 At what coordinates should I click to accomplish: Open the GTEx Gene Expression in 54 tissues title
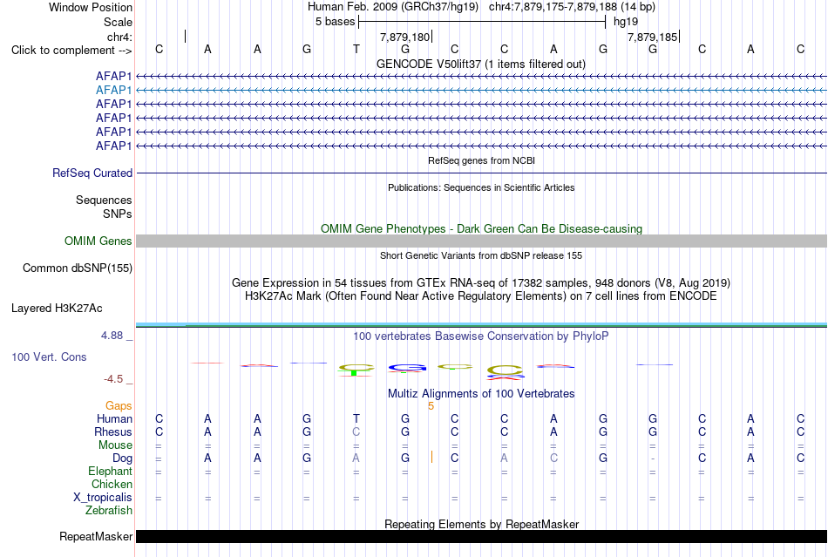pyautogui.click(x=481, y=283)
